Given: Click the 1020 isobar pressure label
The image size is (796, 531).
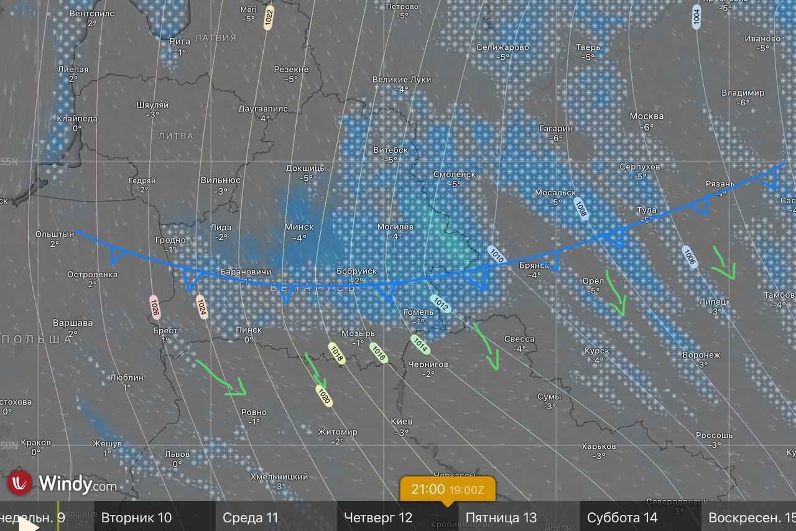Looking at the screenshot, I should [x=323, y=395].
